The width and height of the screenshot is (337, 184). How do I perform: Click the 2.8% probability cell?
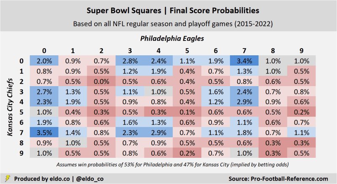point(129,61)
